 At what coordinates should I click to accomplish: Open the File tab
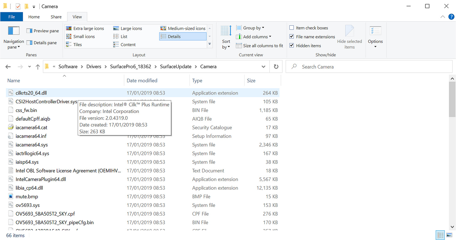(x=12, y=17)
